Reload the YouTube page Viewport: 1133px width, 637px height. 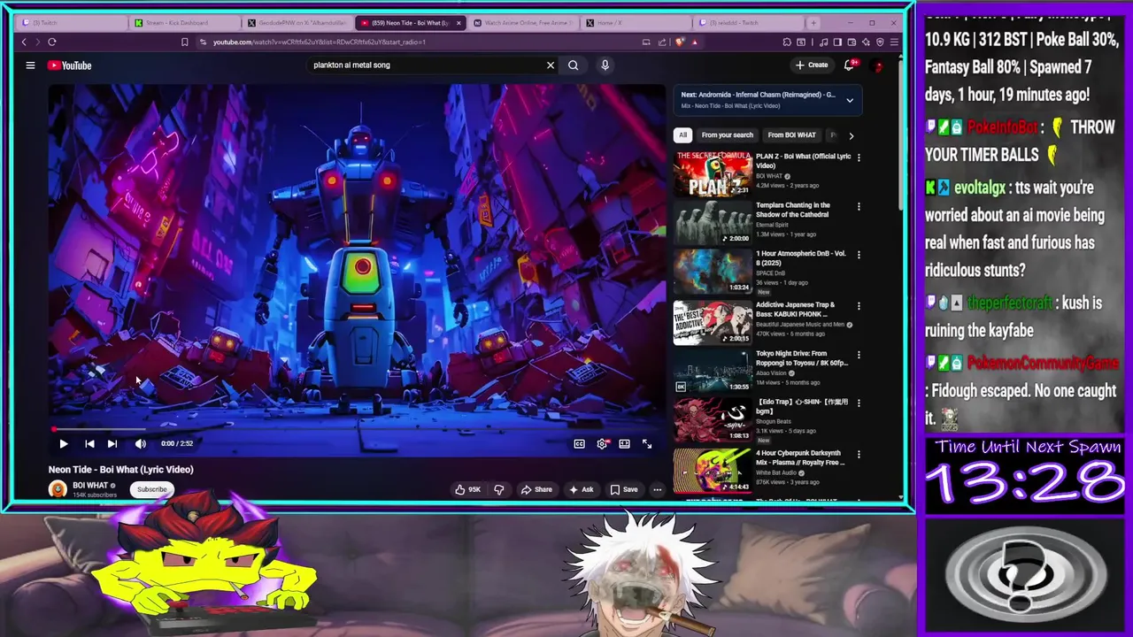click(x=52, y=42)
